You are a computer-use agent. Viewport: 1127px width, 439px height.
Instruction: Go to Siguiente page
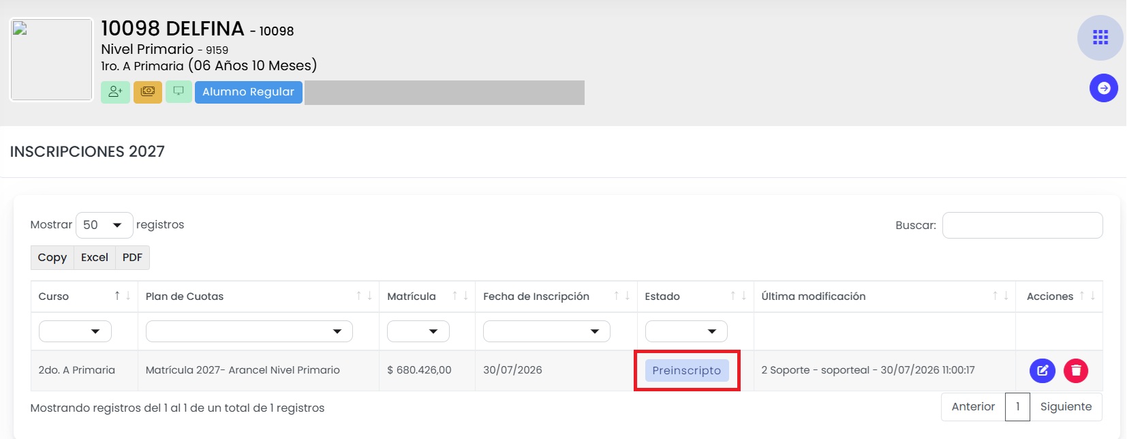click(x=1066, y=407)
